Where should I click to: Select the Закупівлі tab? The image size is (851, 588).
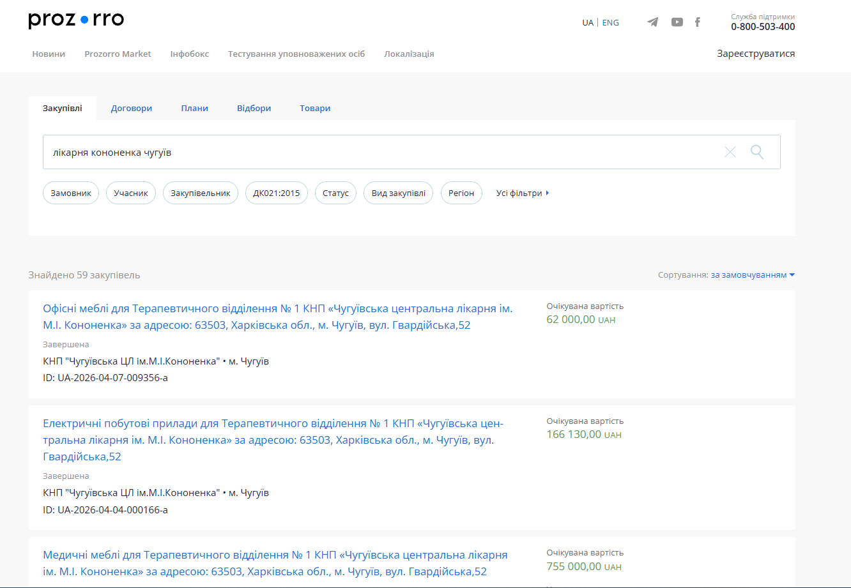pos(63,108)
